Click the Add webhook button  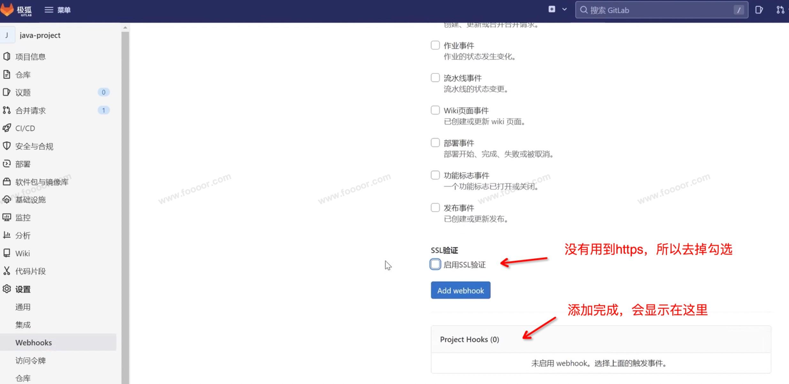[x=460, y=290]
